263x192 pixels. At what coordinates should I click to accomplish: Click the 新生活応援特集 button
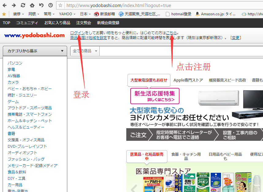(155, 96)
